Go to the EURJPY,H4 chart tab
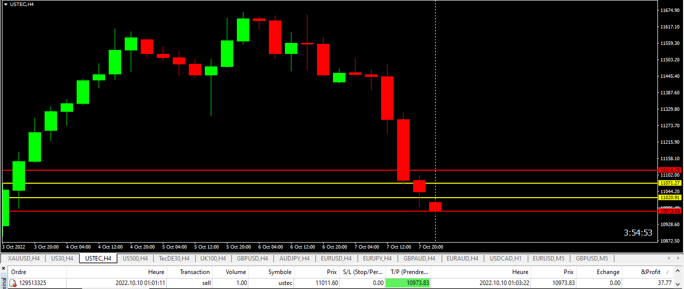 click(377, 259)
